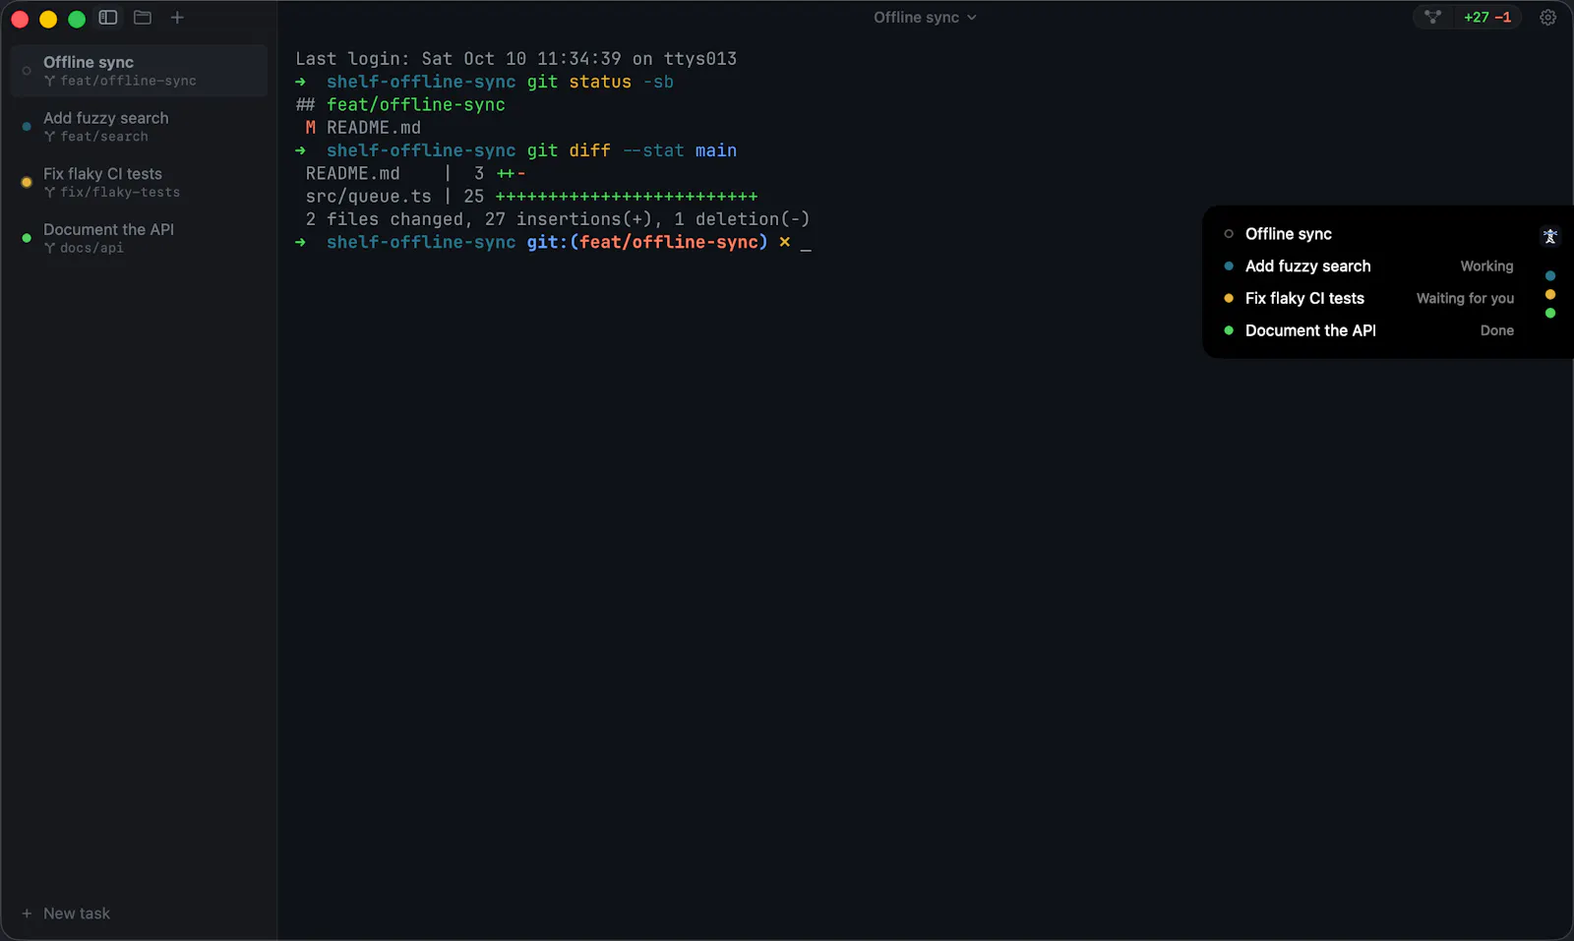Screen dimensions: 1574x941
Task: Click the "M README.md" status line
Action: click(363, 128)
